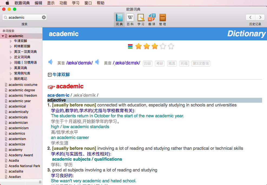Select academize in word list

tap(17, 144)
